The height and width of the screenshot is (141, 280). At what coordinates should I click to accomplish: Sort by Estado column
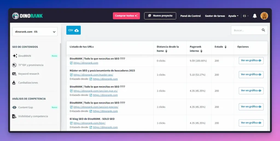[226, 47]
